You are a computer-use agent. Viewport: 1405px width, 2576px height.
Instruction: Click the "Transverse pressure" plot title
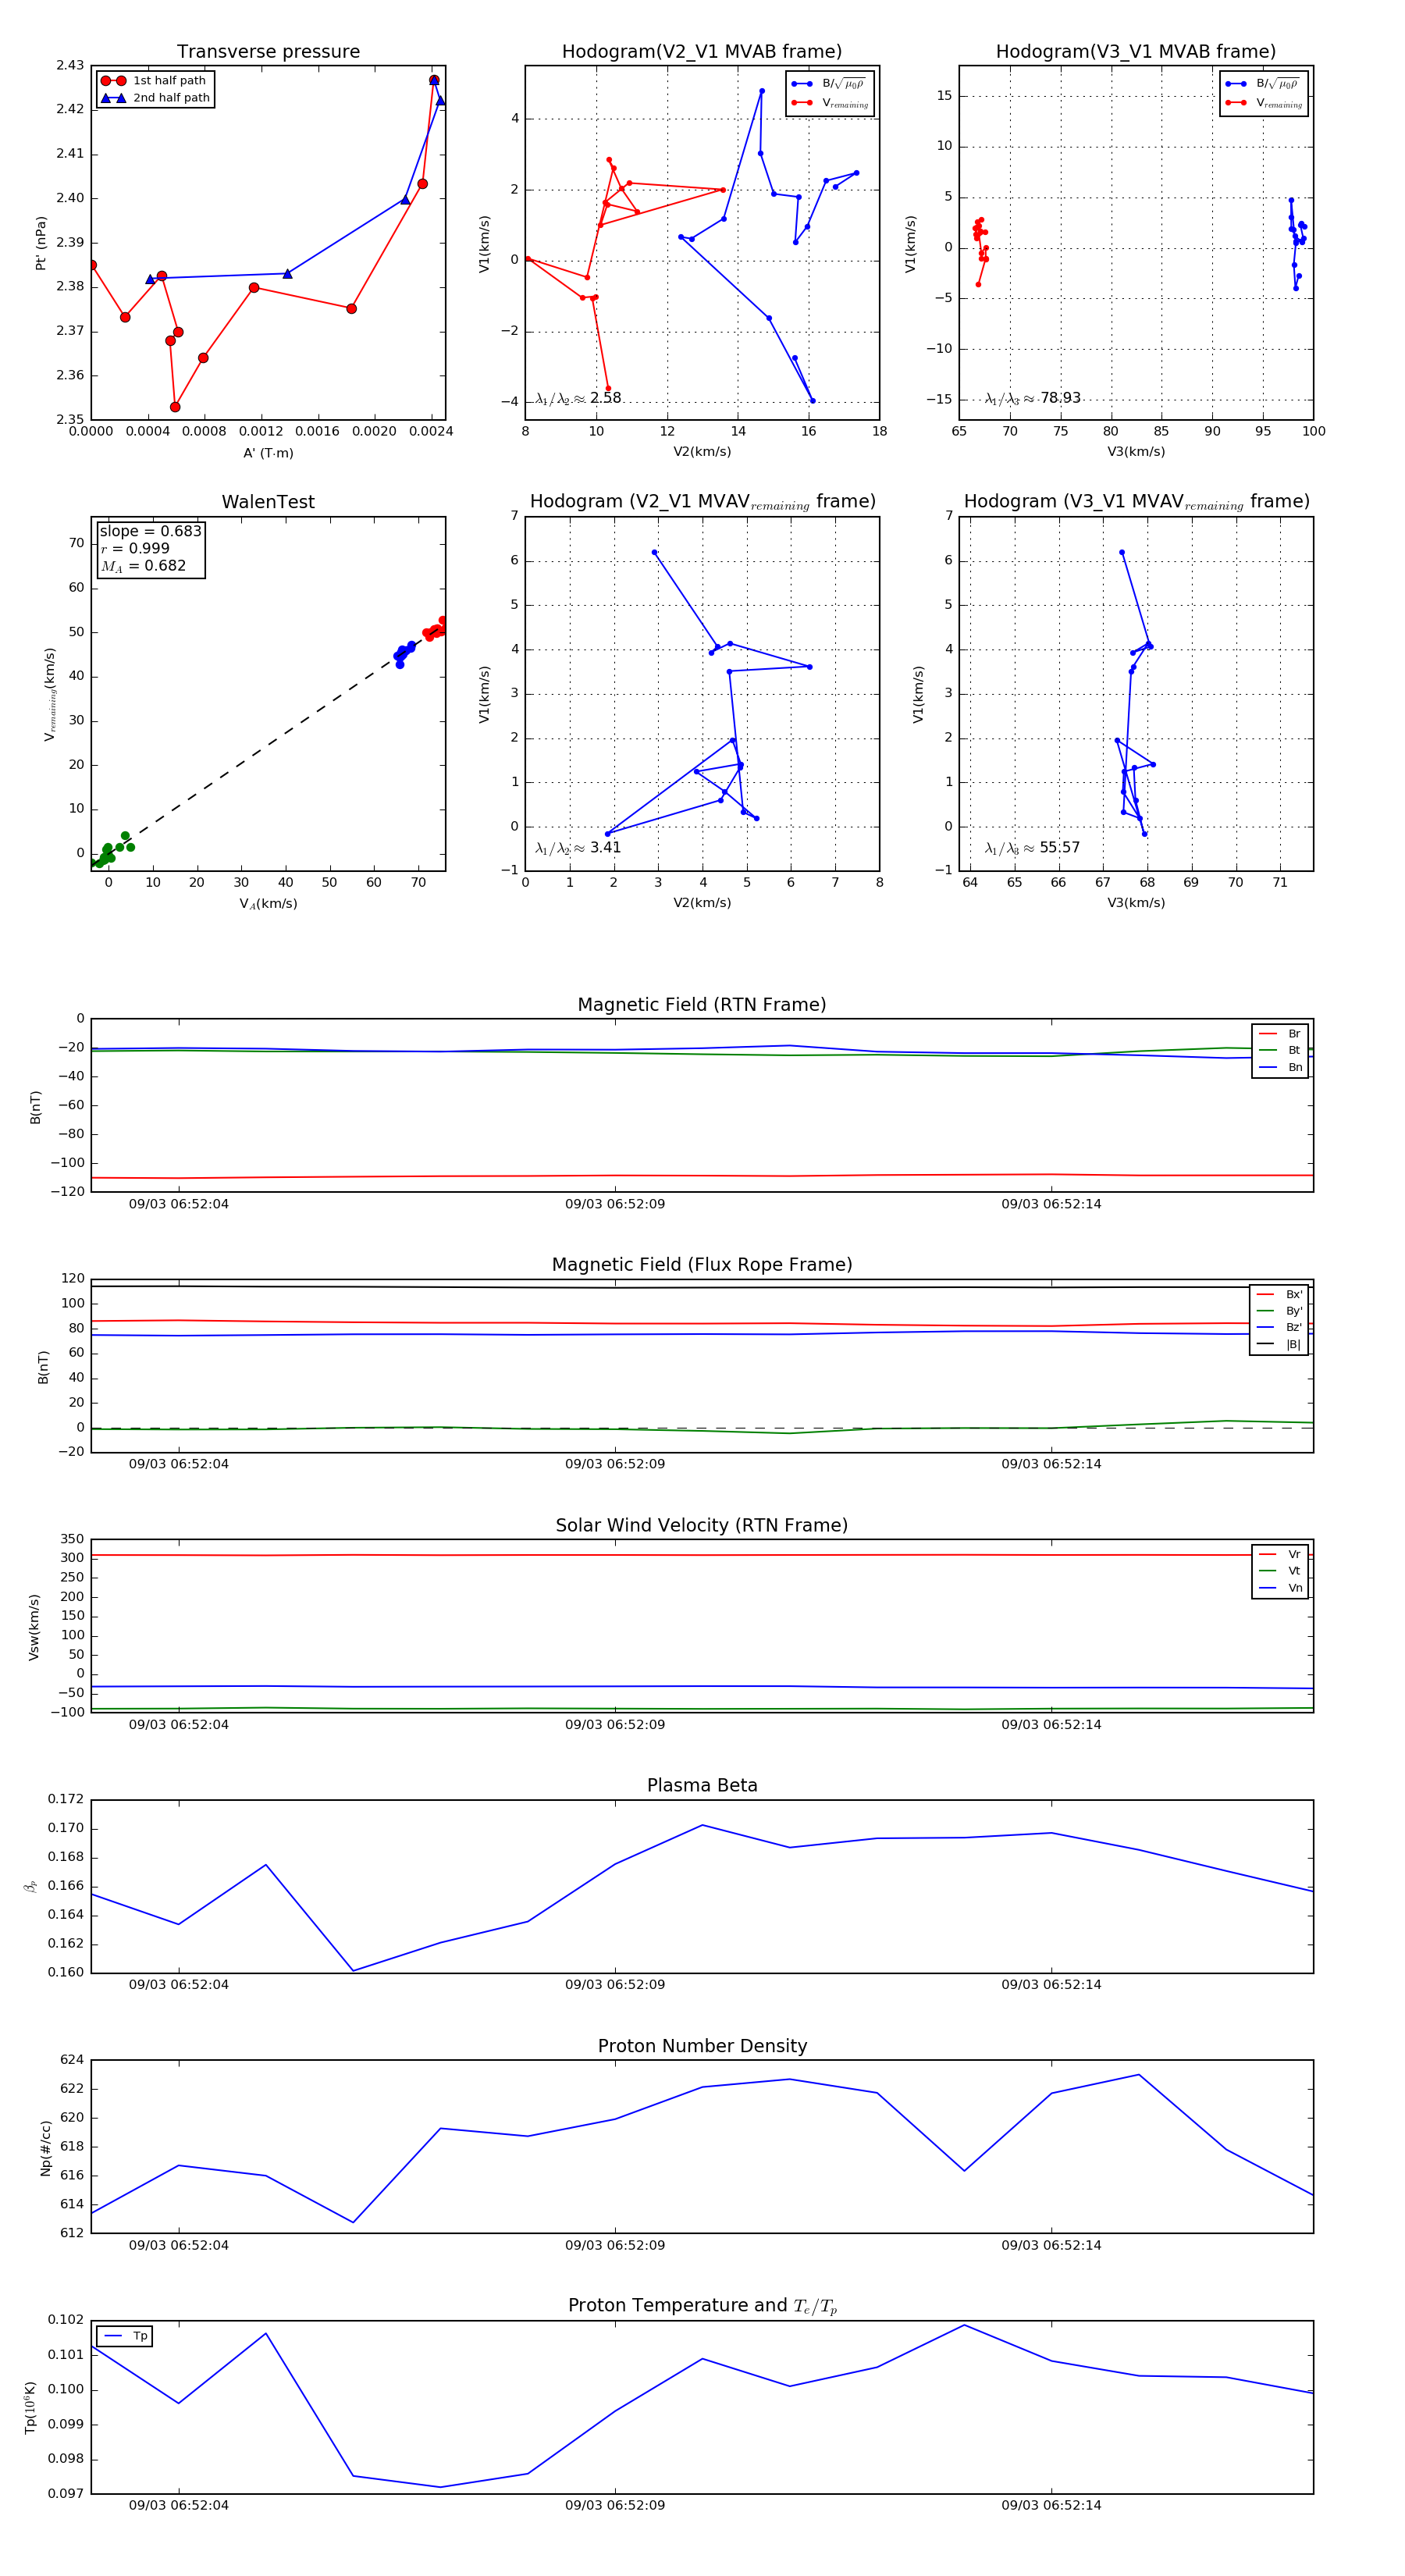pos(268,52)
